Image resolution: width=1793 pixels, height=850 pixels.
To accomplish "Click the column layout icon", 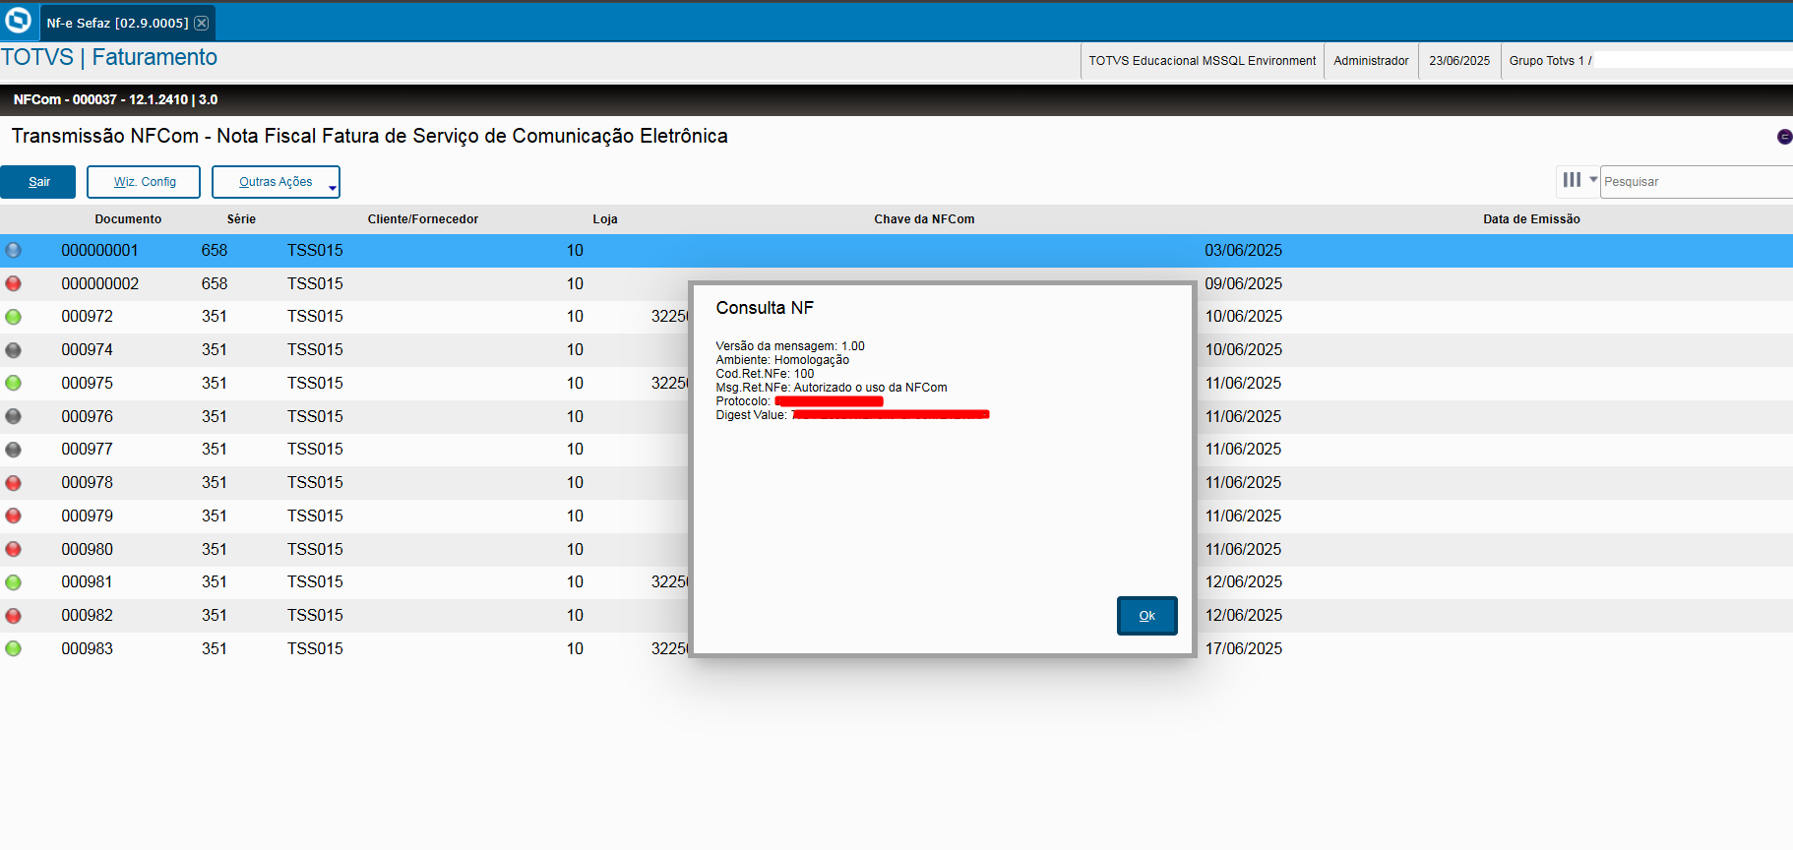I will [x=1572, y=180].
